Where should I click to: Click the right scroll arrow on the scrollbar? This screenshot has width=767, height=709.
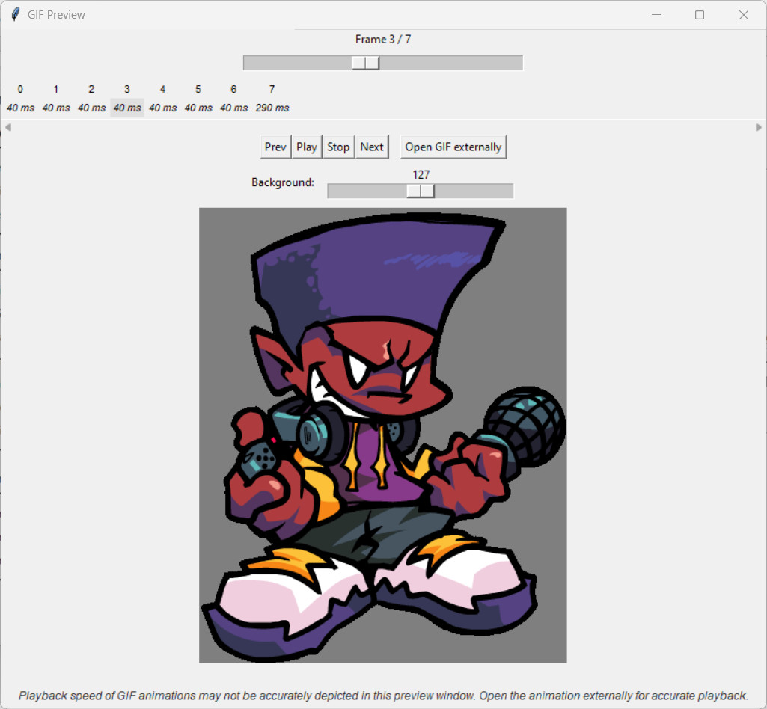coord(760,127)
